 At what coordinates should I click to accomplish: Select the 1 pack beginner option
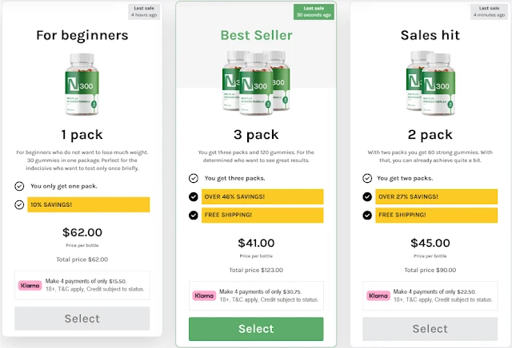(82, 318)
